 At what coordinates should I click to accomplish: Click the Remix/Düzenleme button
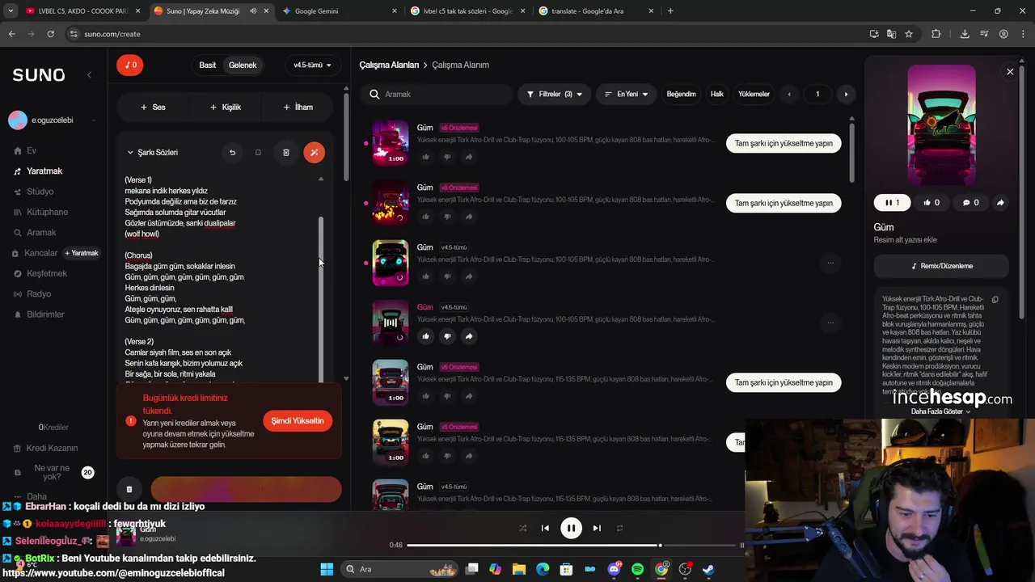[941, 266]
